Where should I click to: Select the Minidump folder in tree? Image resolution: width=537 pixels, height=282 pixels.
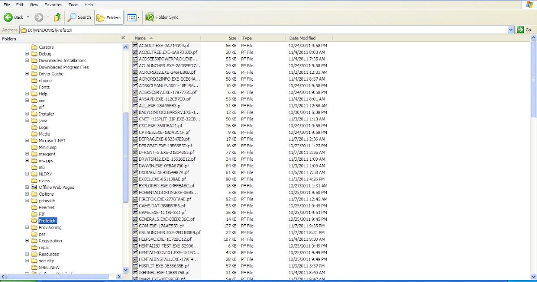coord(43,147)
